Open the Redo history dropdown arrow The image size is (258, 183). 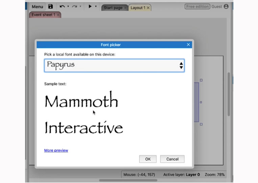click(x=80, y=6)
